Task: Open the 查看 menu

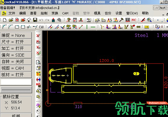Action: pos(33,13)
